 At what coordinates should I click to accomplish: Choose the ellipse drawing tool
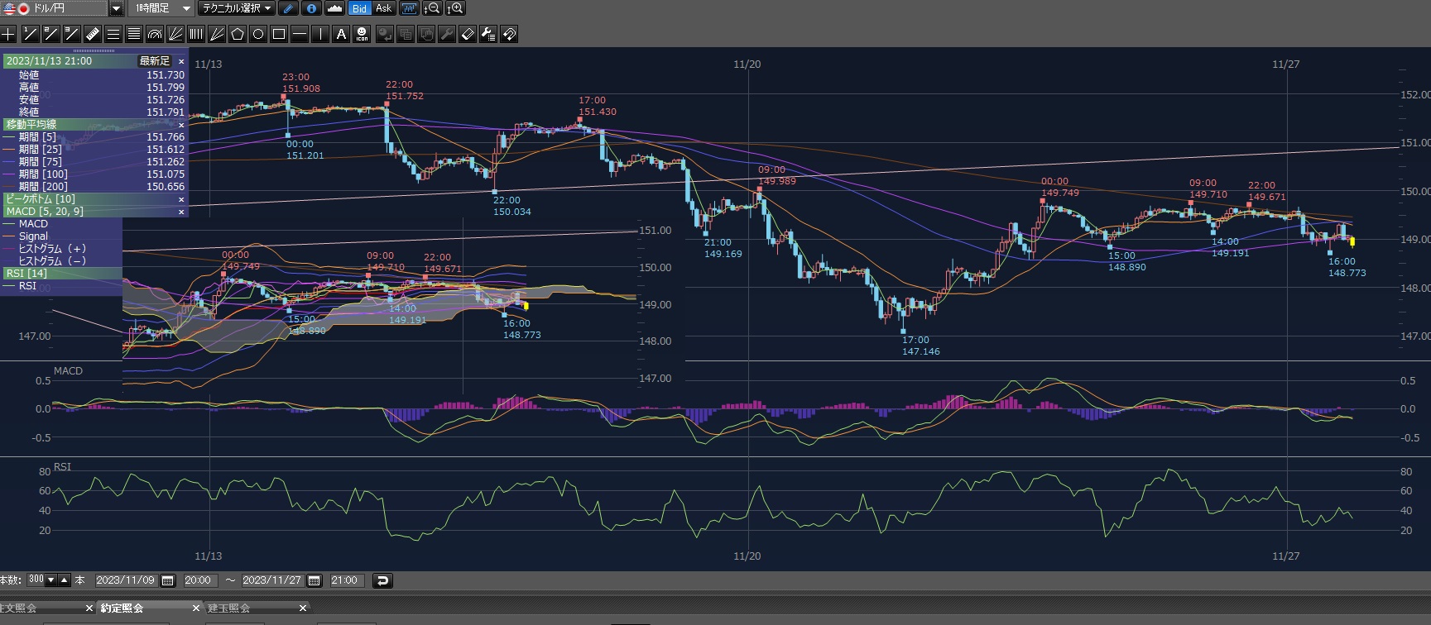(x=258, y=34)
